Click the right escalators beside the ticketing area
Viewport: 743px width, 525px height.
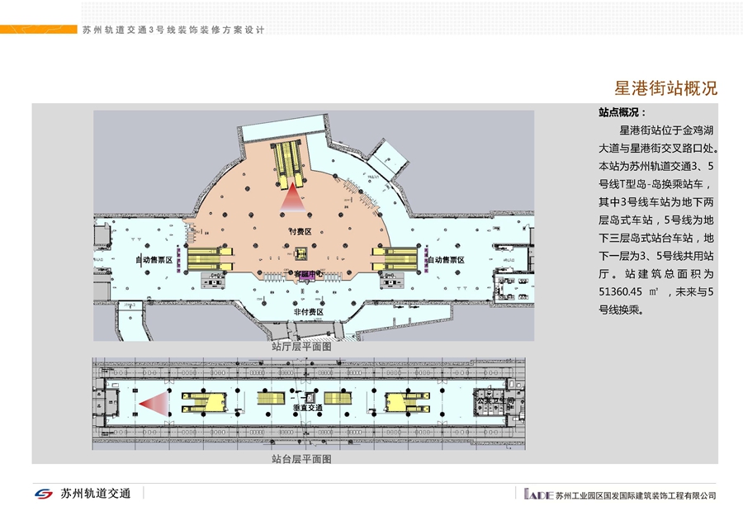395,258
